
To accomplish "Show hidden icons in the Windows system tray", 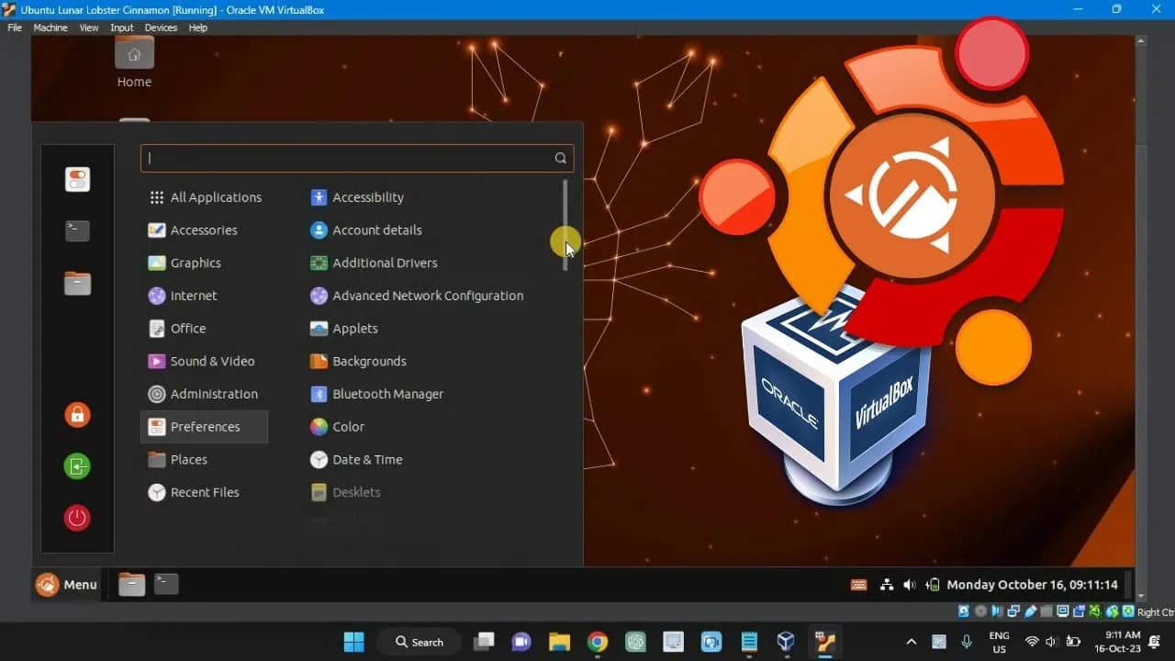I will pos(910,642).
